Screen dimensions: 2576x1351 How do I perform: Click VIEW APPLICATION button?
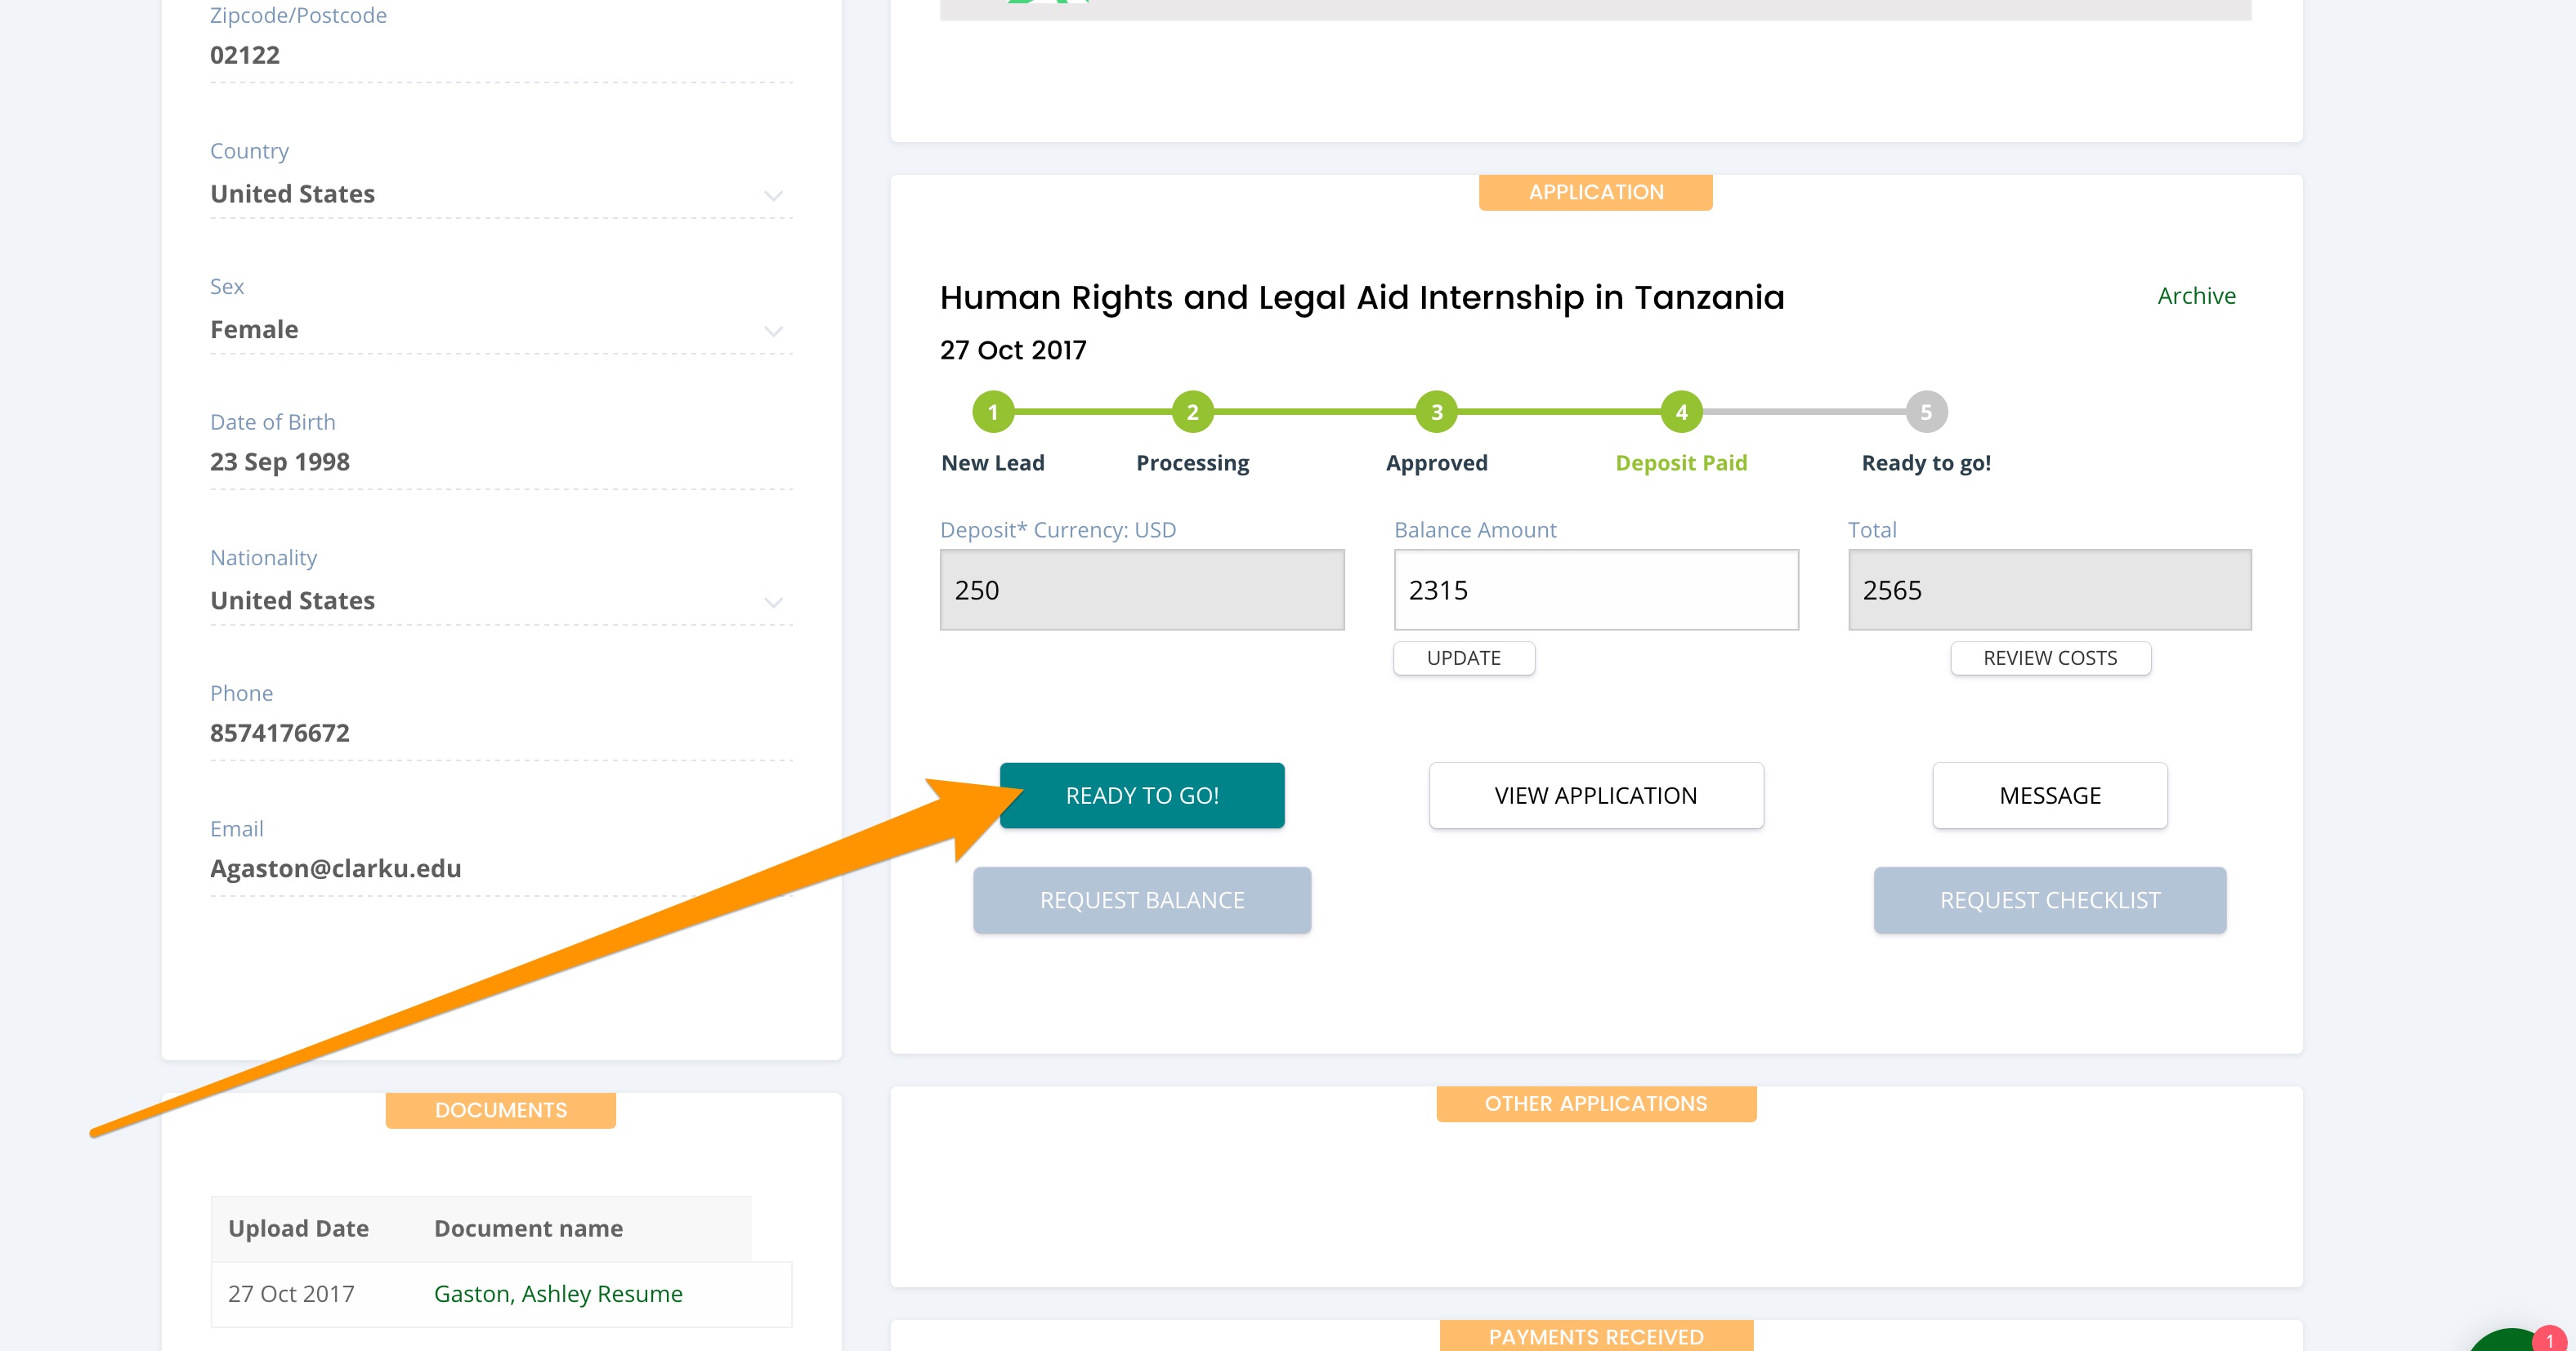[x=1595, y=796]
